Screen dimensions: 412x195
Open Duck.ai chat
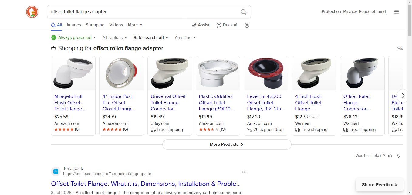[227, 25]
